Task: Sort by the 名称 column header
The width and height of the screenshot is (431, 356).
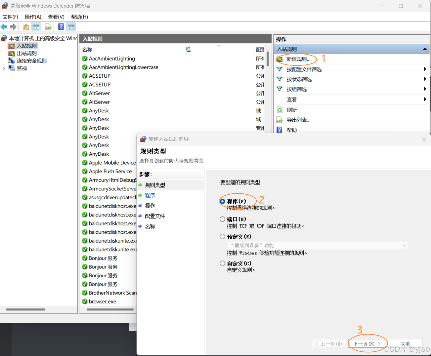Action: tap(131, 50)
